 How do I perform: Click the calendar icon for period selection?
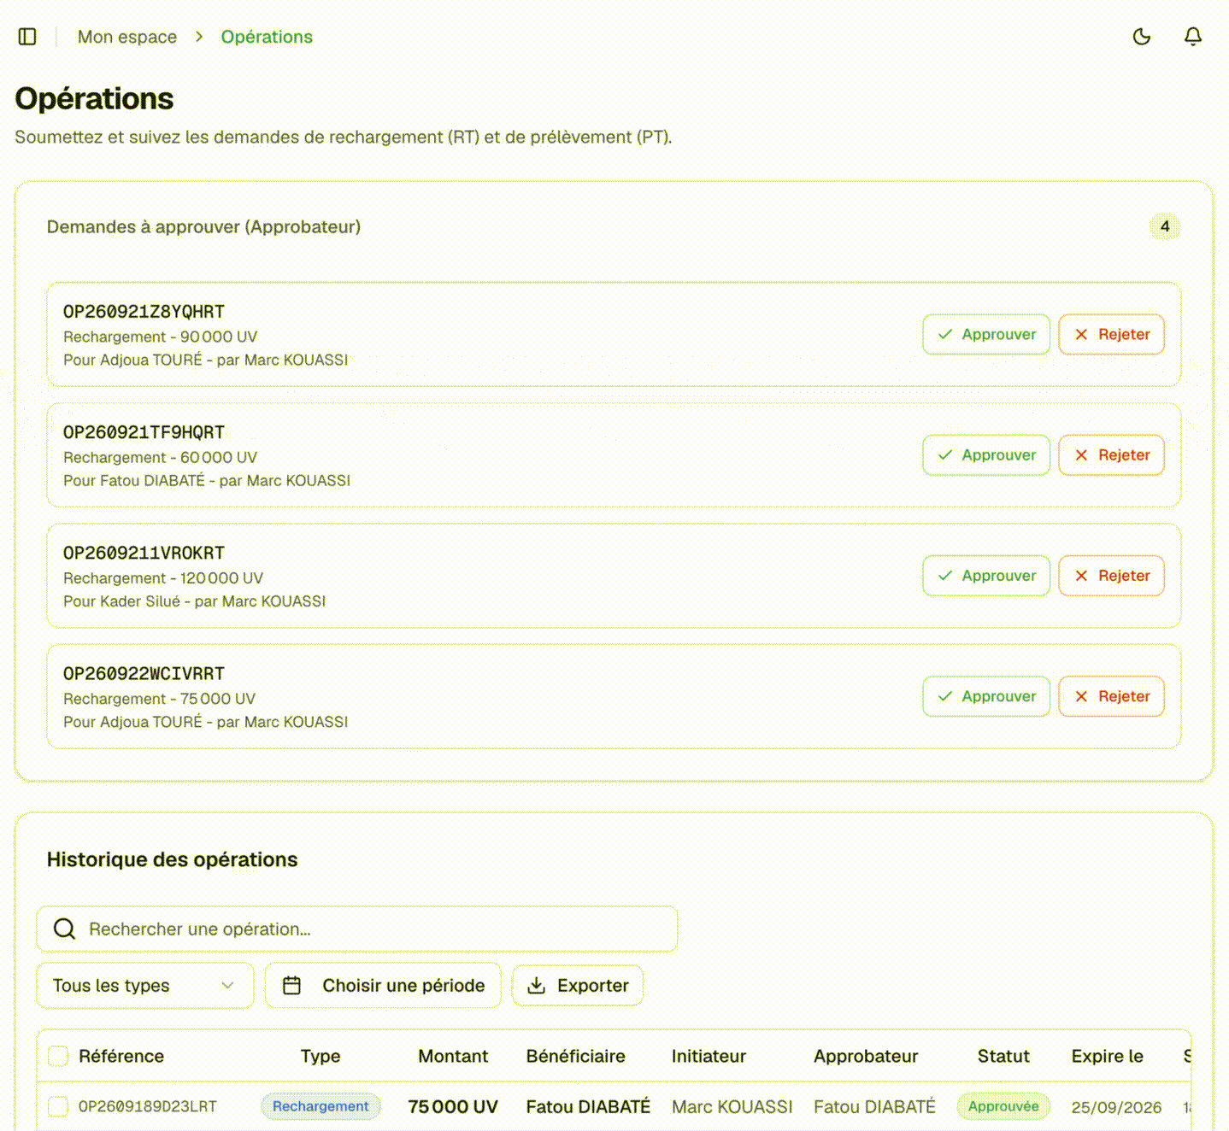[x=291, y=986]
